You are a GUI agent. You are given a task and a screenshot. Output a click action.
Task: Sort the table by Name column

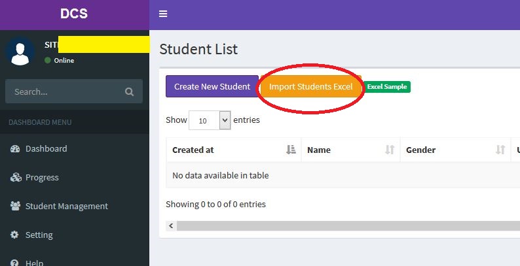pos(350,150)
